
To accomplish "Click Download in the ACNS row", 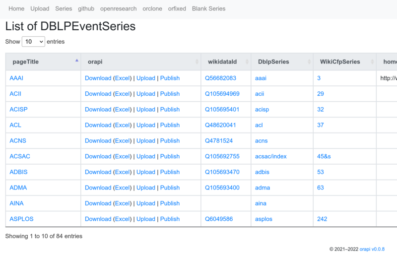I will [98, 141].
